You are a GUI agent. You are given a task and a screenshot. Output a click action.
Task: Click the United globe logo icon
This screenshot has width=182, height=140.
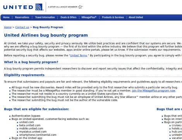[x=39, y=7]
